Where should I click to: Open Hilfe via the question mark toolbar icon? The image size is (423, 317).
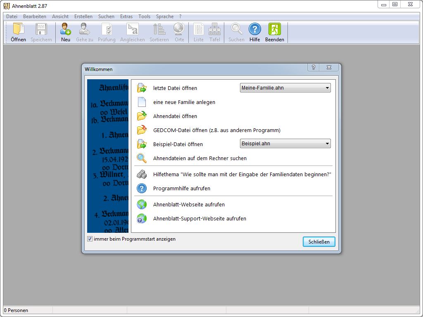[254, 29]
